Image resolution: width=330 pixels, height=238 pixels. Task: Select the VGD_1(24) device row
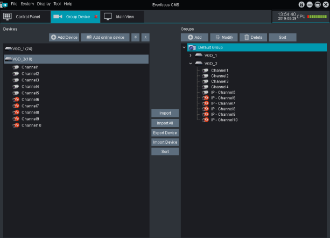pos(76,49)
